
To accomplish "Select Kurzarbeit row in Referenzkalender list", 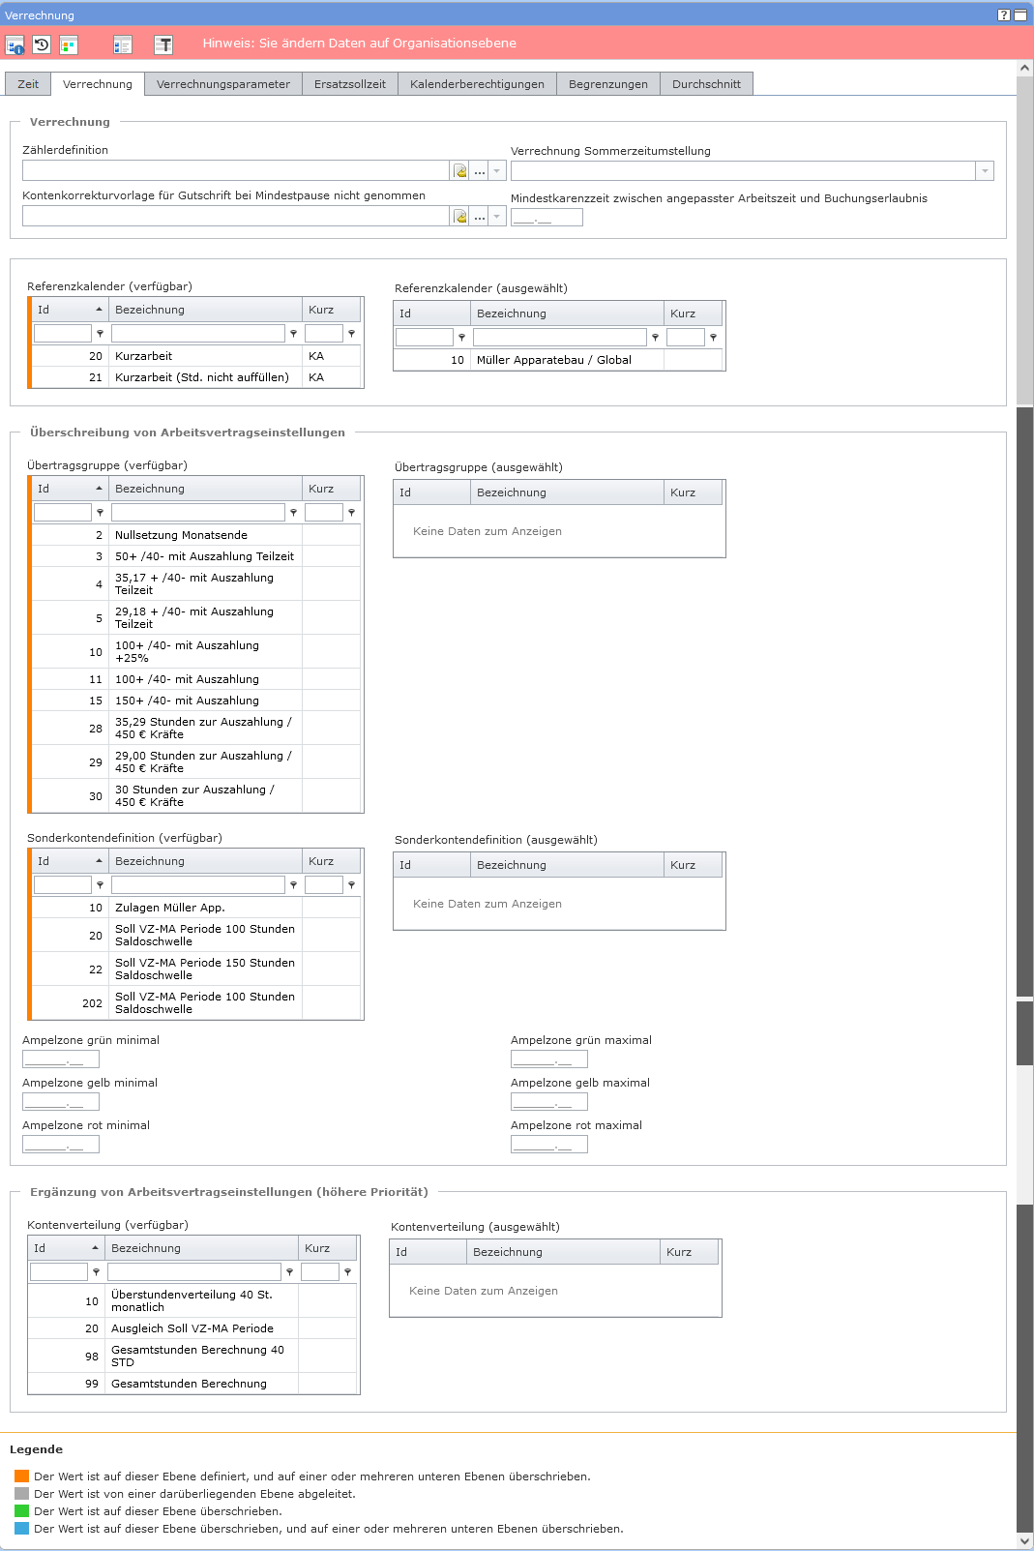I will (143, 356).
